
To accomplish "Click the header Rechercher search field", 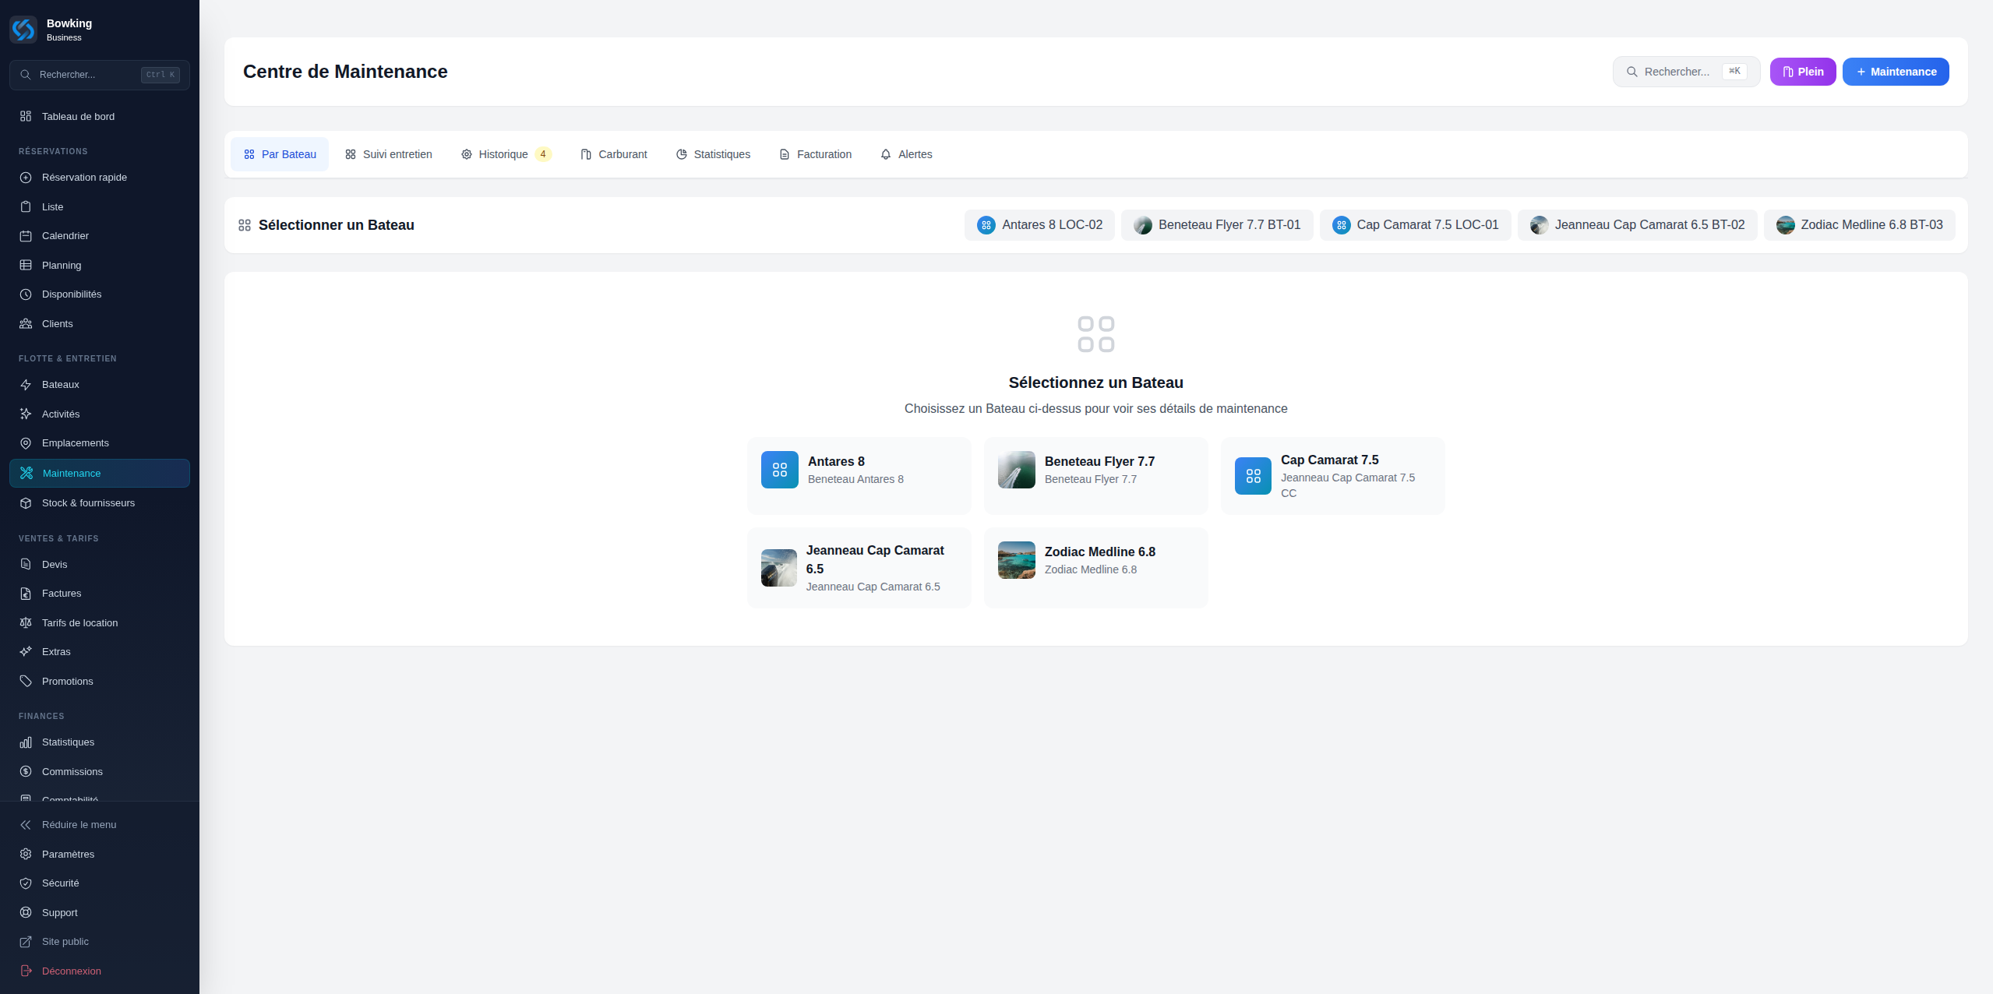I will click(x=1686, y=72).
